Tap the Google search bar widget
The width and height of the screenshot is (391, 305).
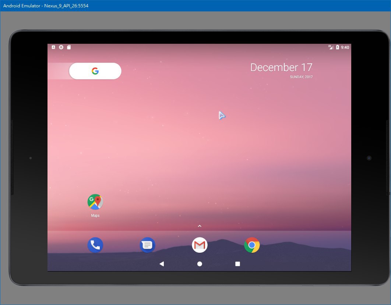click(95, 71)
